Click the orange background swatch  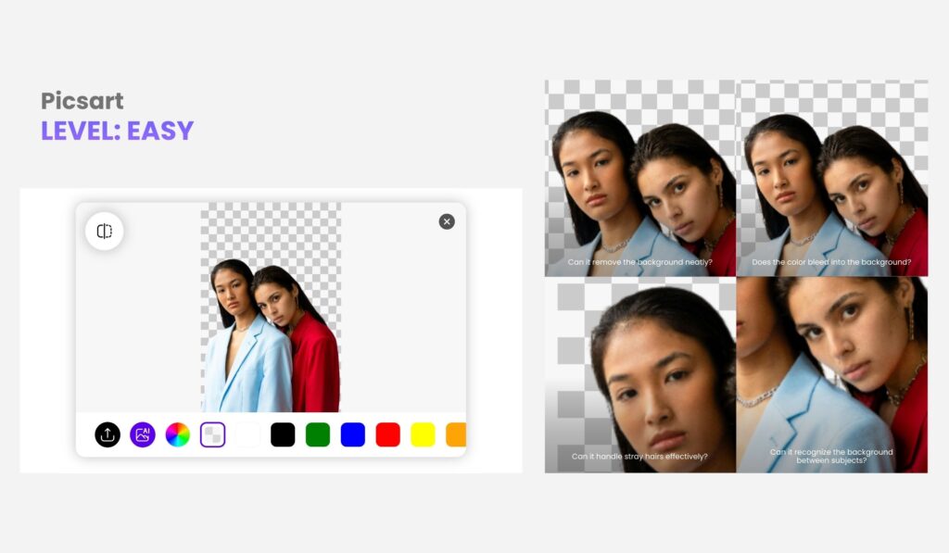tap(455, 434)
